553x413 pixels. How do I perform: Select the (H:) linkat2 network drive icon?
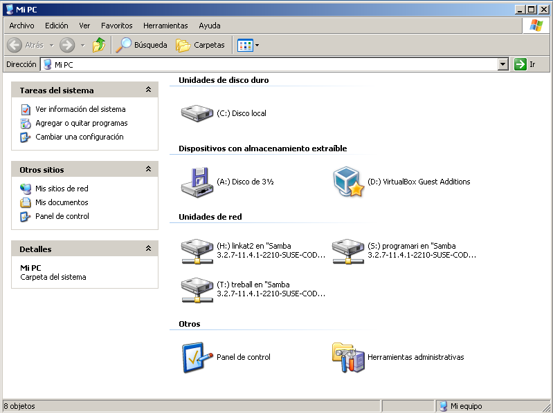[x=197, y=251]
